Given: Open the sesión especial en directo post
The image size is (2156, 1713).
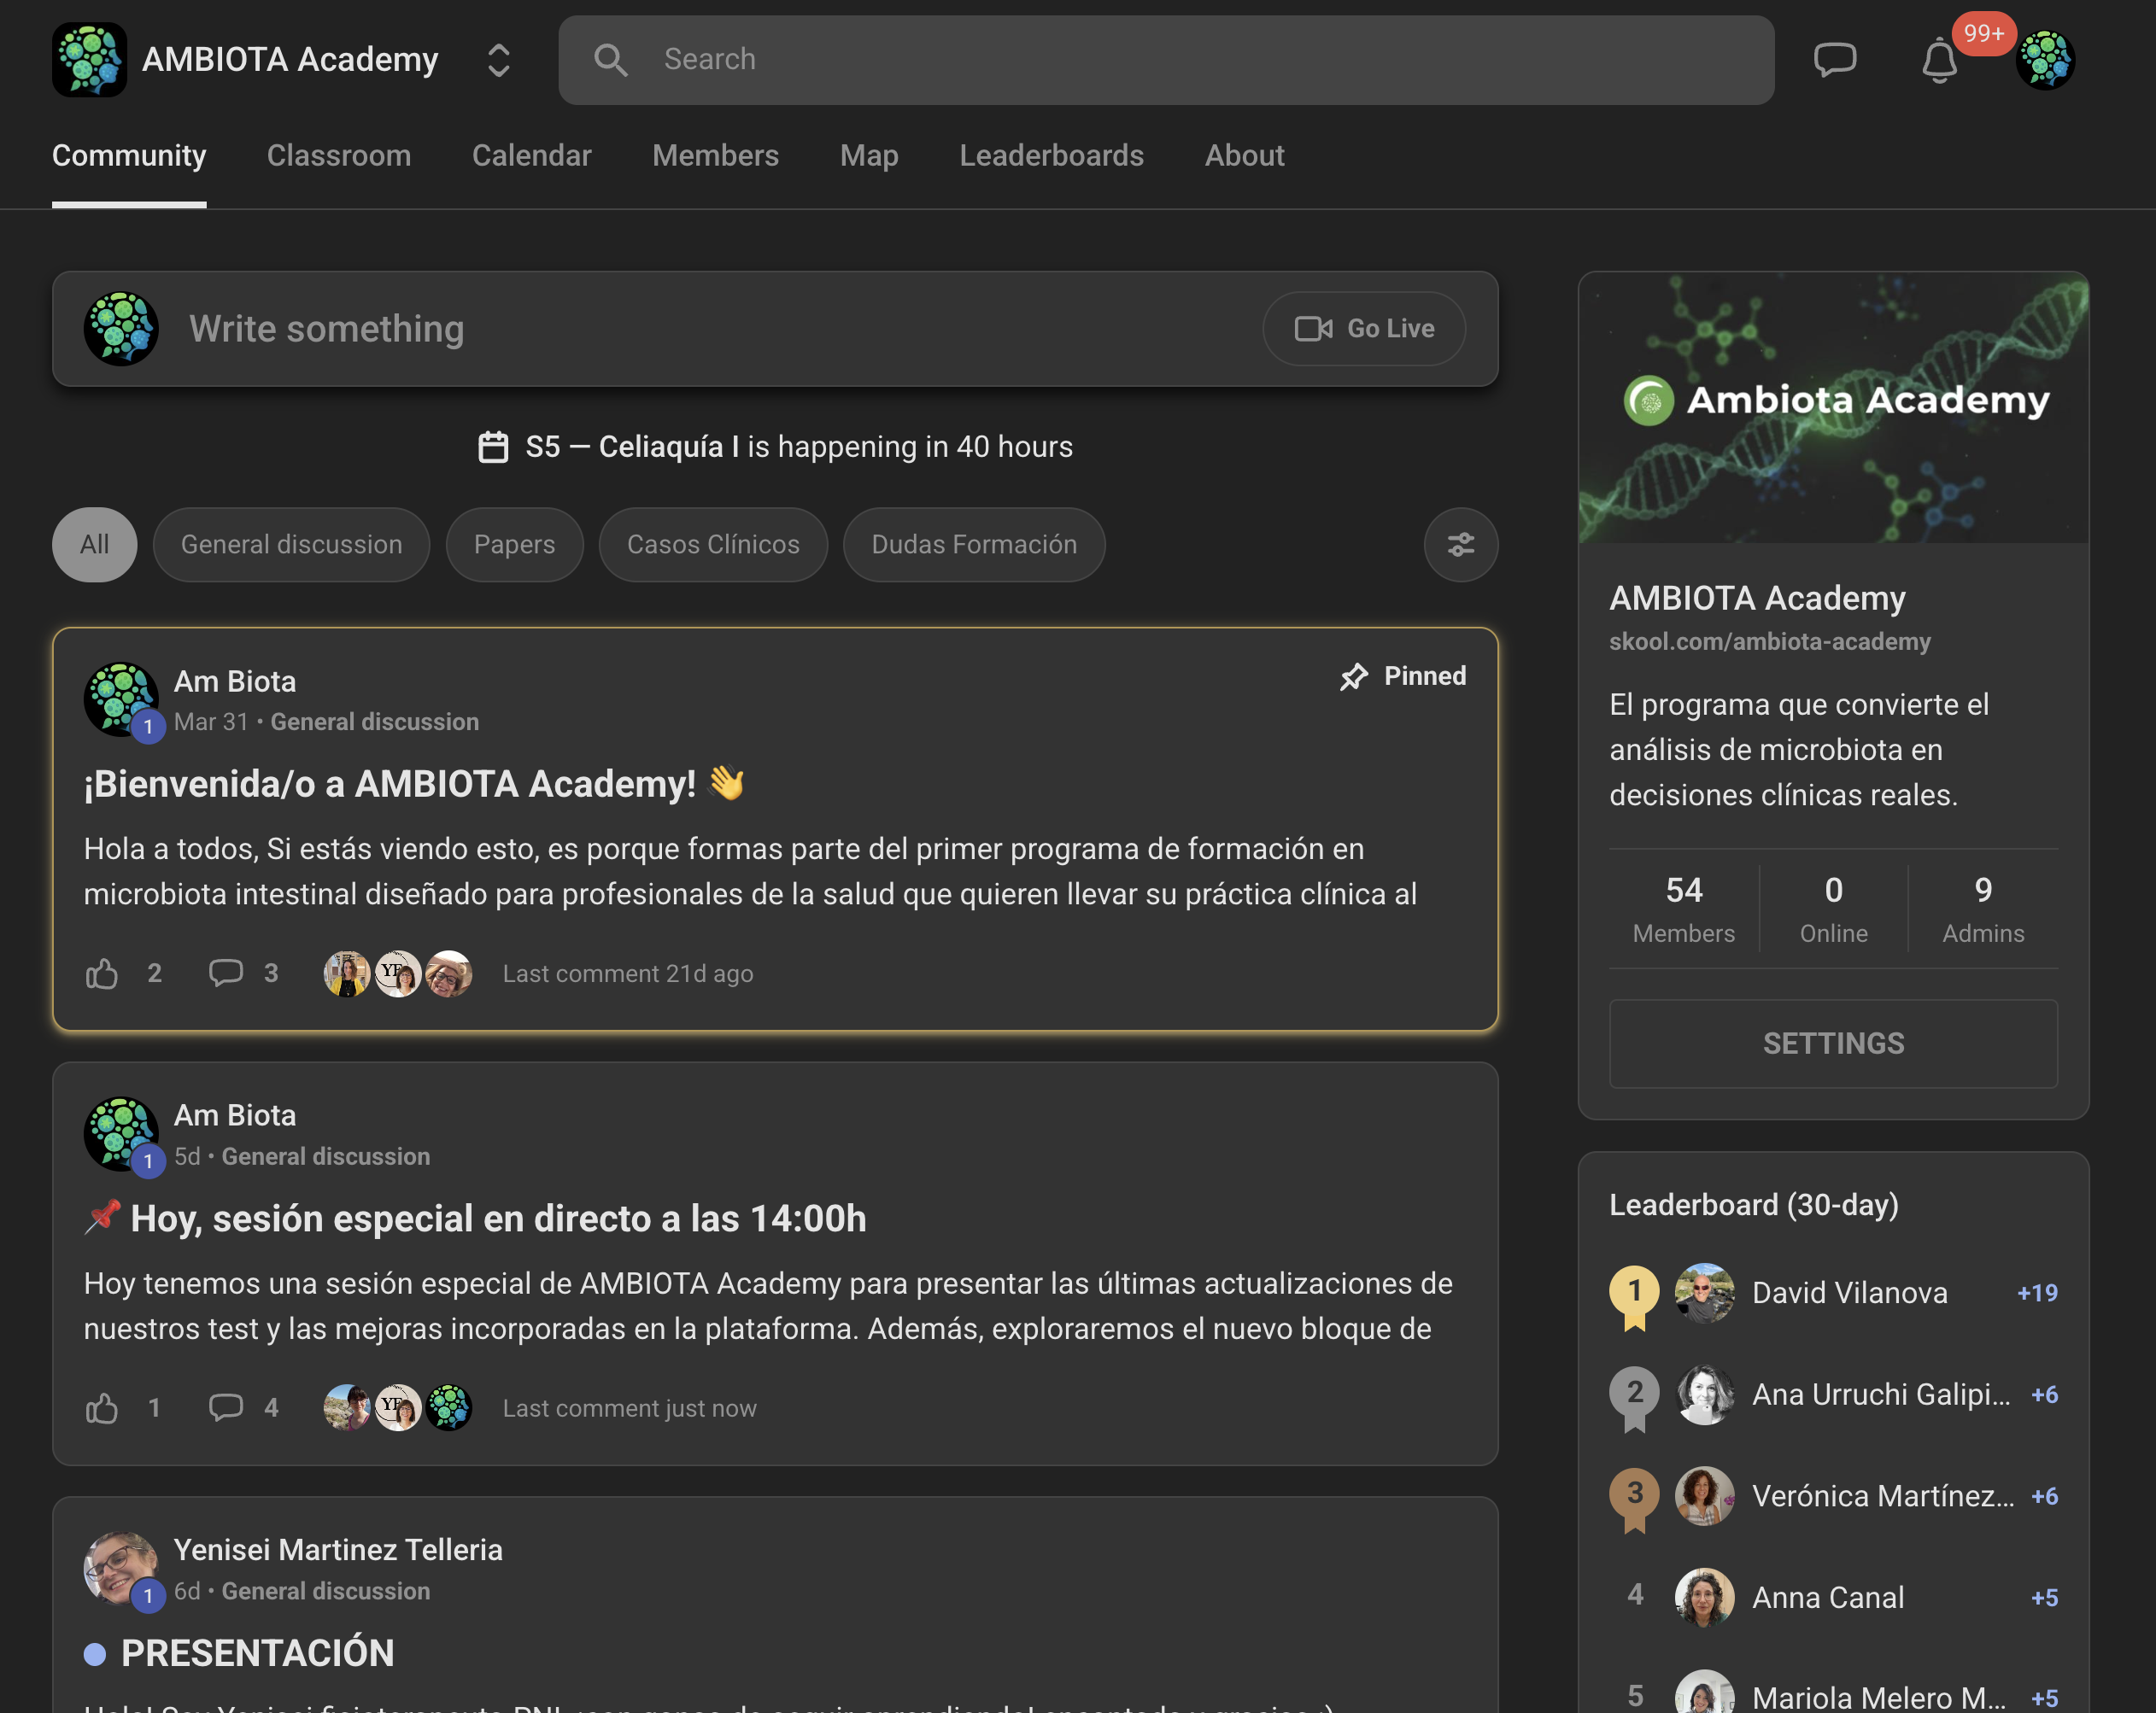Looking at the screenshot, I should pyautogui.click(x=475, y=1219).
